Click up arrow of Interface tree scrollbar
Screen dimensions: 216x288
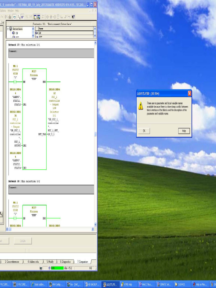[x=33, y=29]
